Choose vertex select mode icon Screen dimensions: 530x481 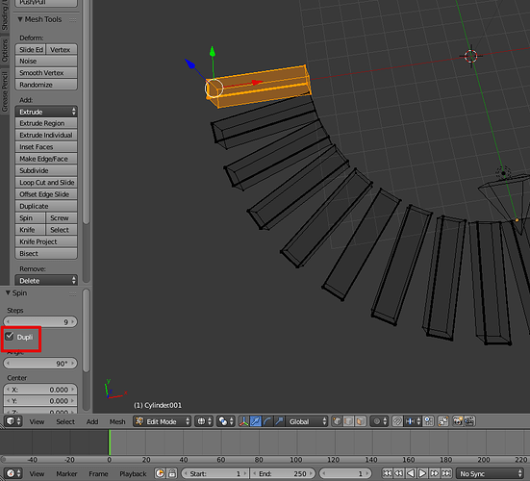coord(337,421)
